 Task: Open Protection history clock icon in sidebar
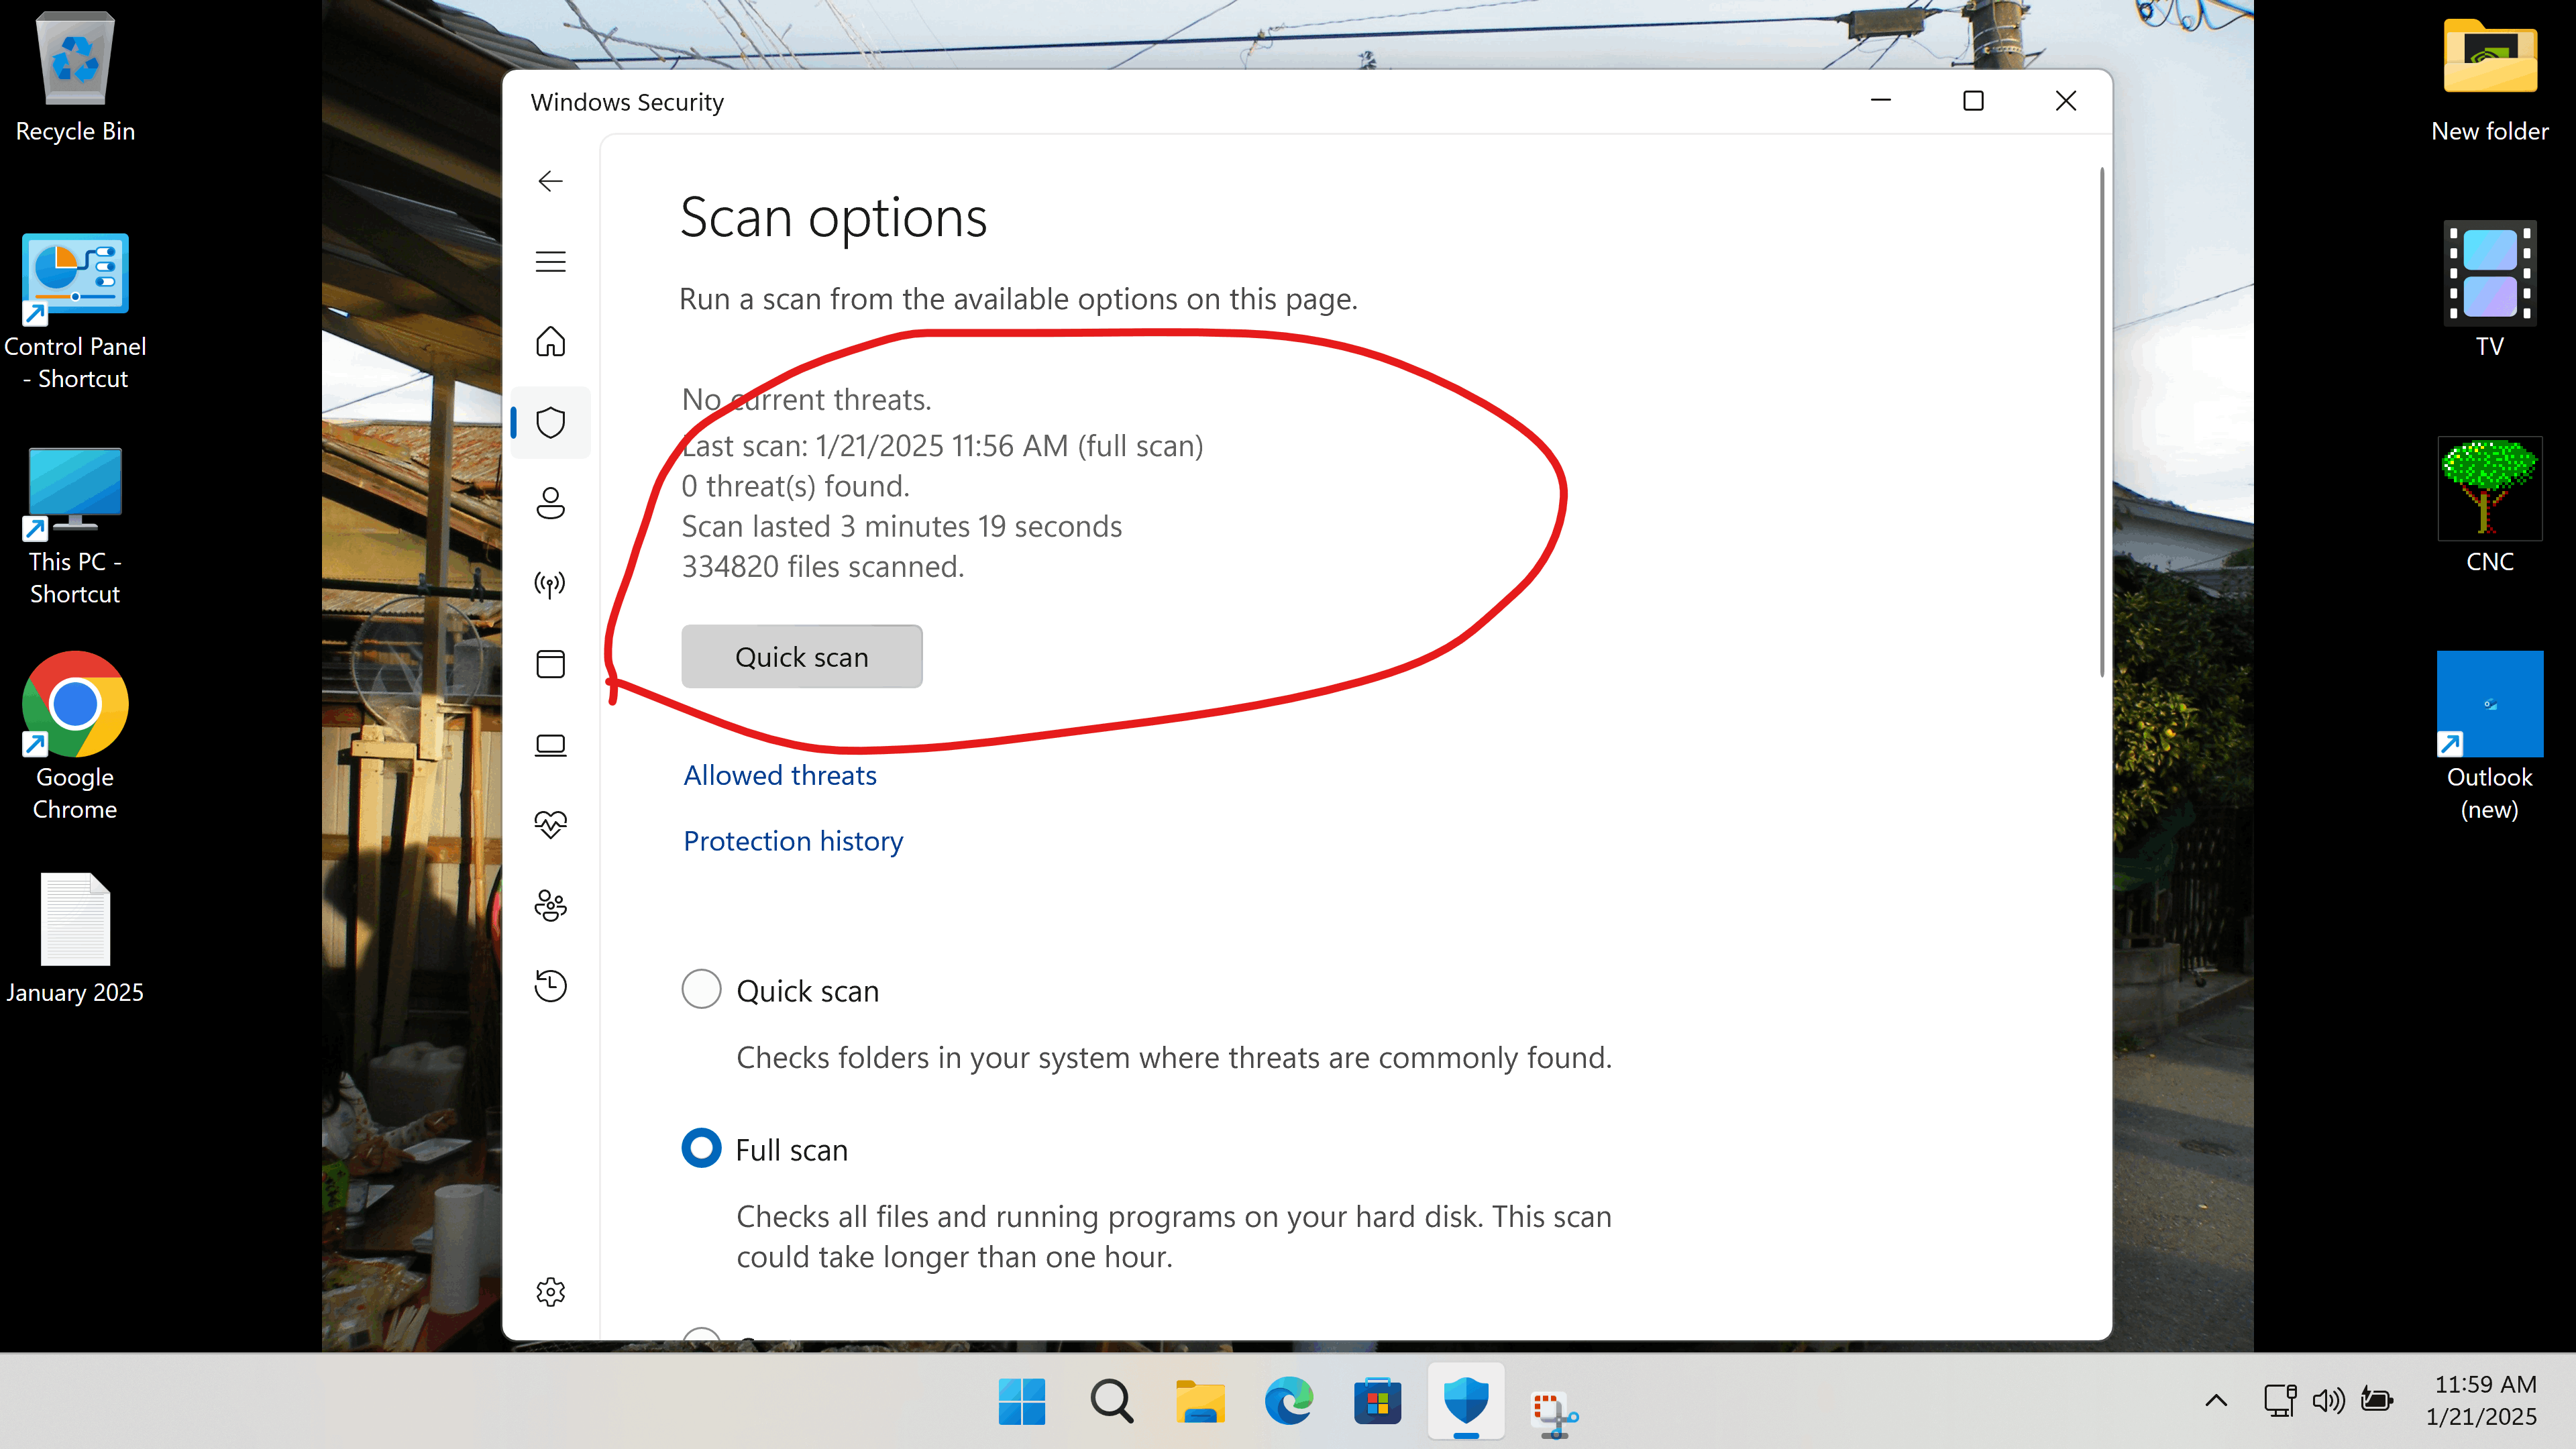pyautogui.click(x=550, y=986)
